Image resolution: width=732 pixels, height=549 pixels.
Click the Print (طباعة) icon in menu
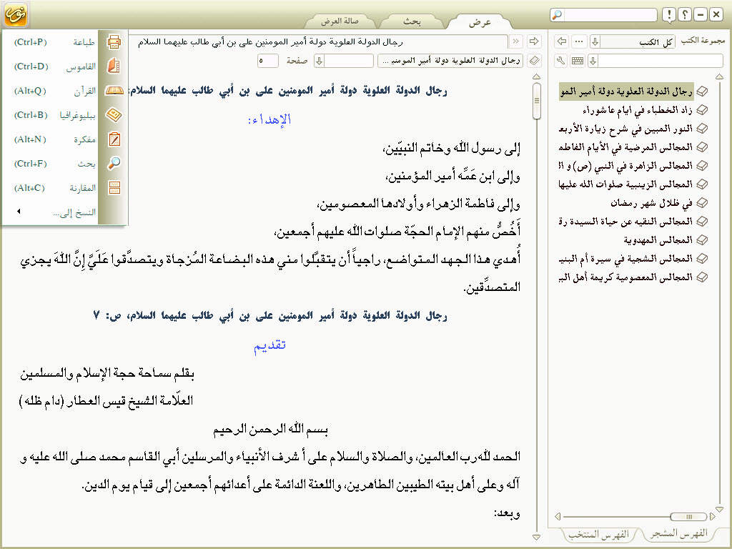pos(113,42)
